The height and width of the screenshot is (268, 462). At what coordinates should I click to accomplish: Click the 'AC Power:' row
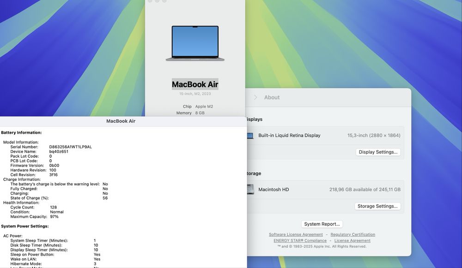(12, 236)
